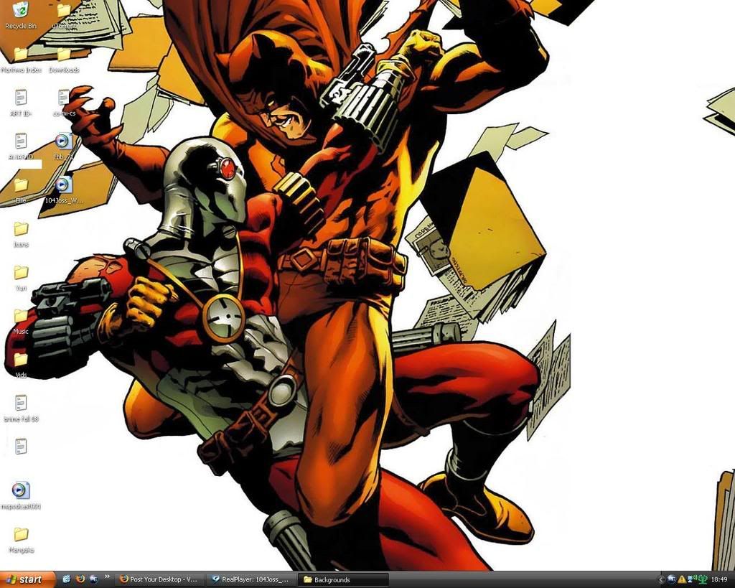The width and height of the screenshot is (735, 588).
Task: Select the Downloads folder icon
Action: pos(64,55)
